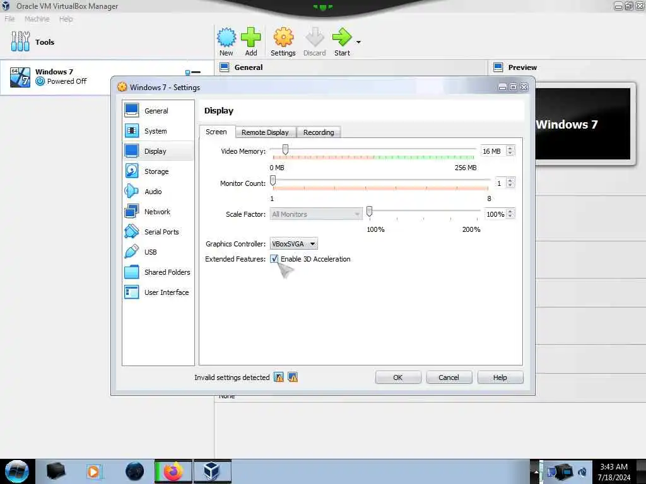Open the Help menu

66,19
